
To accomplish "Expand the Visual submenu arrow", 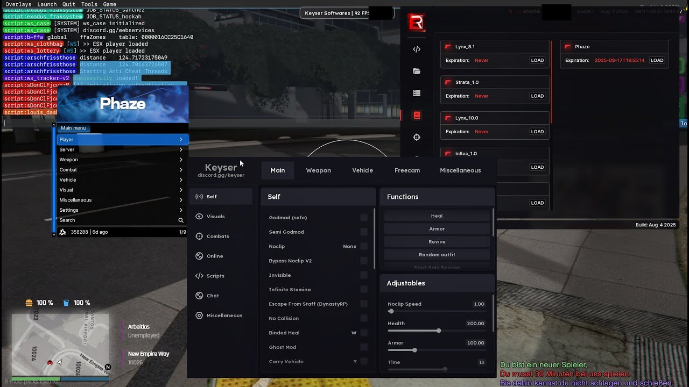I will tap(181, 190).
